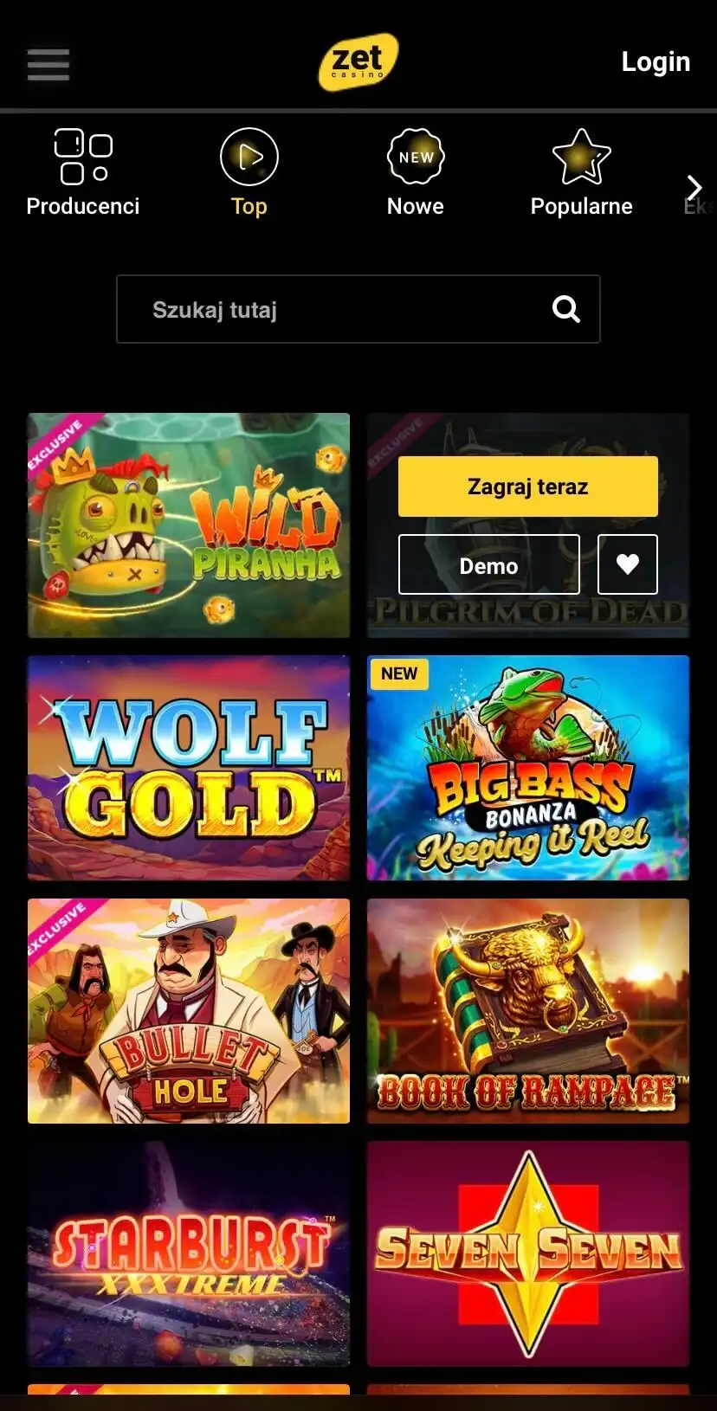
Task: Open the Seven Seven game tile
Action: pos(528,1253)
